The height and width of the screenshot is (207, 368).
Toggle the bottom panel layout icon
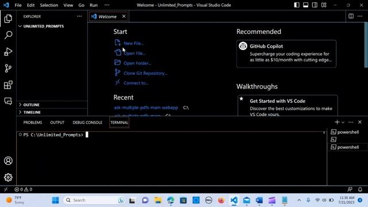point(305,5)
